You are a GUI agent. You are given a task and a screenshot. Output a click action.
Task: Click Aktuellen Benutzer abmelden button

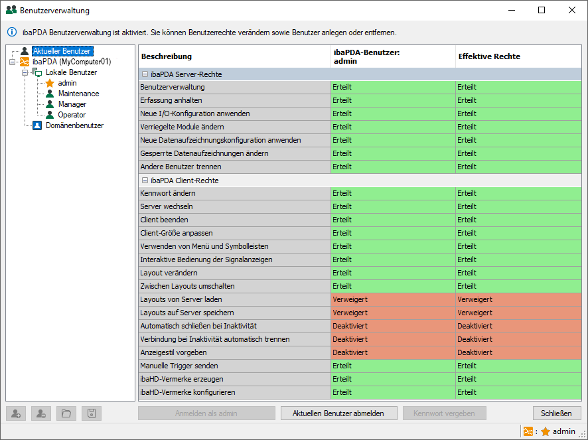pos(338,413)
